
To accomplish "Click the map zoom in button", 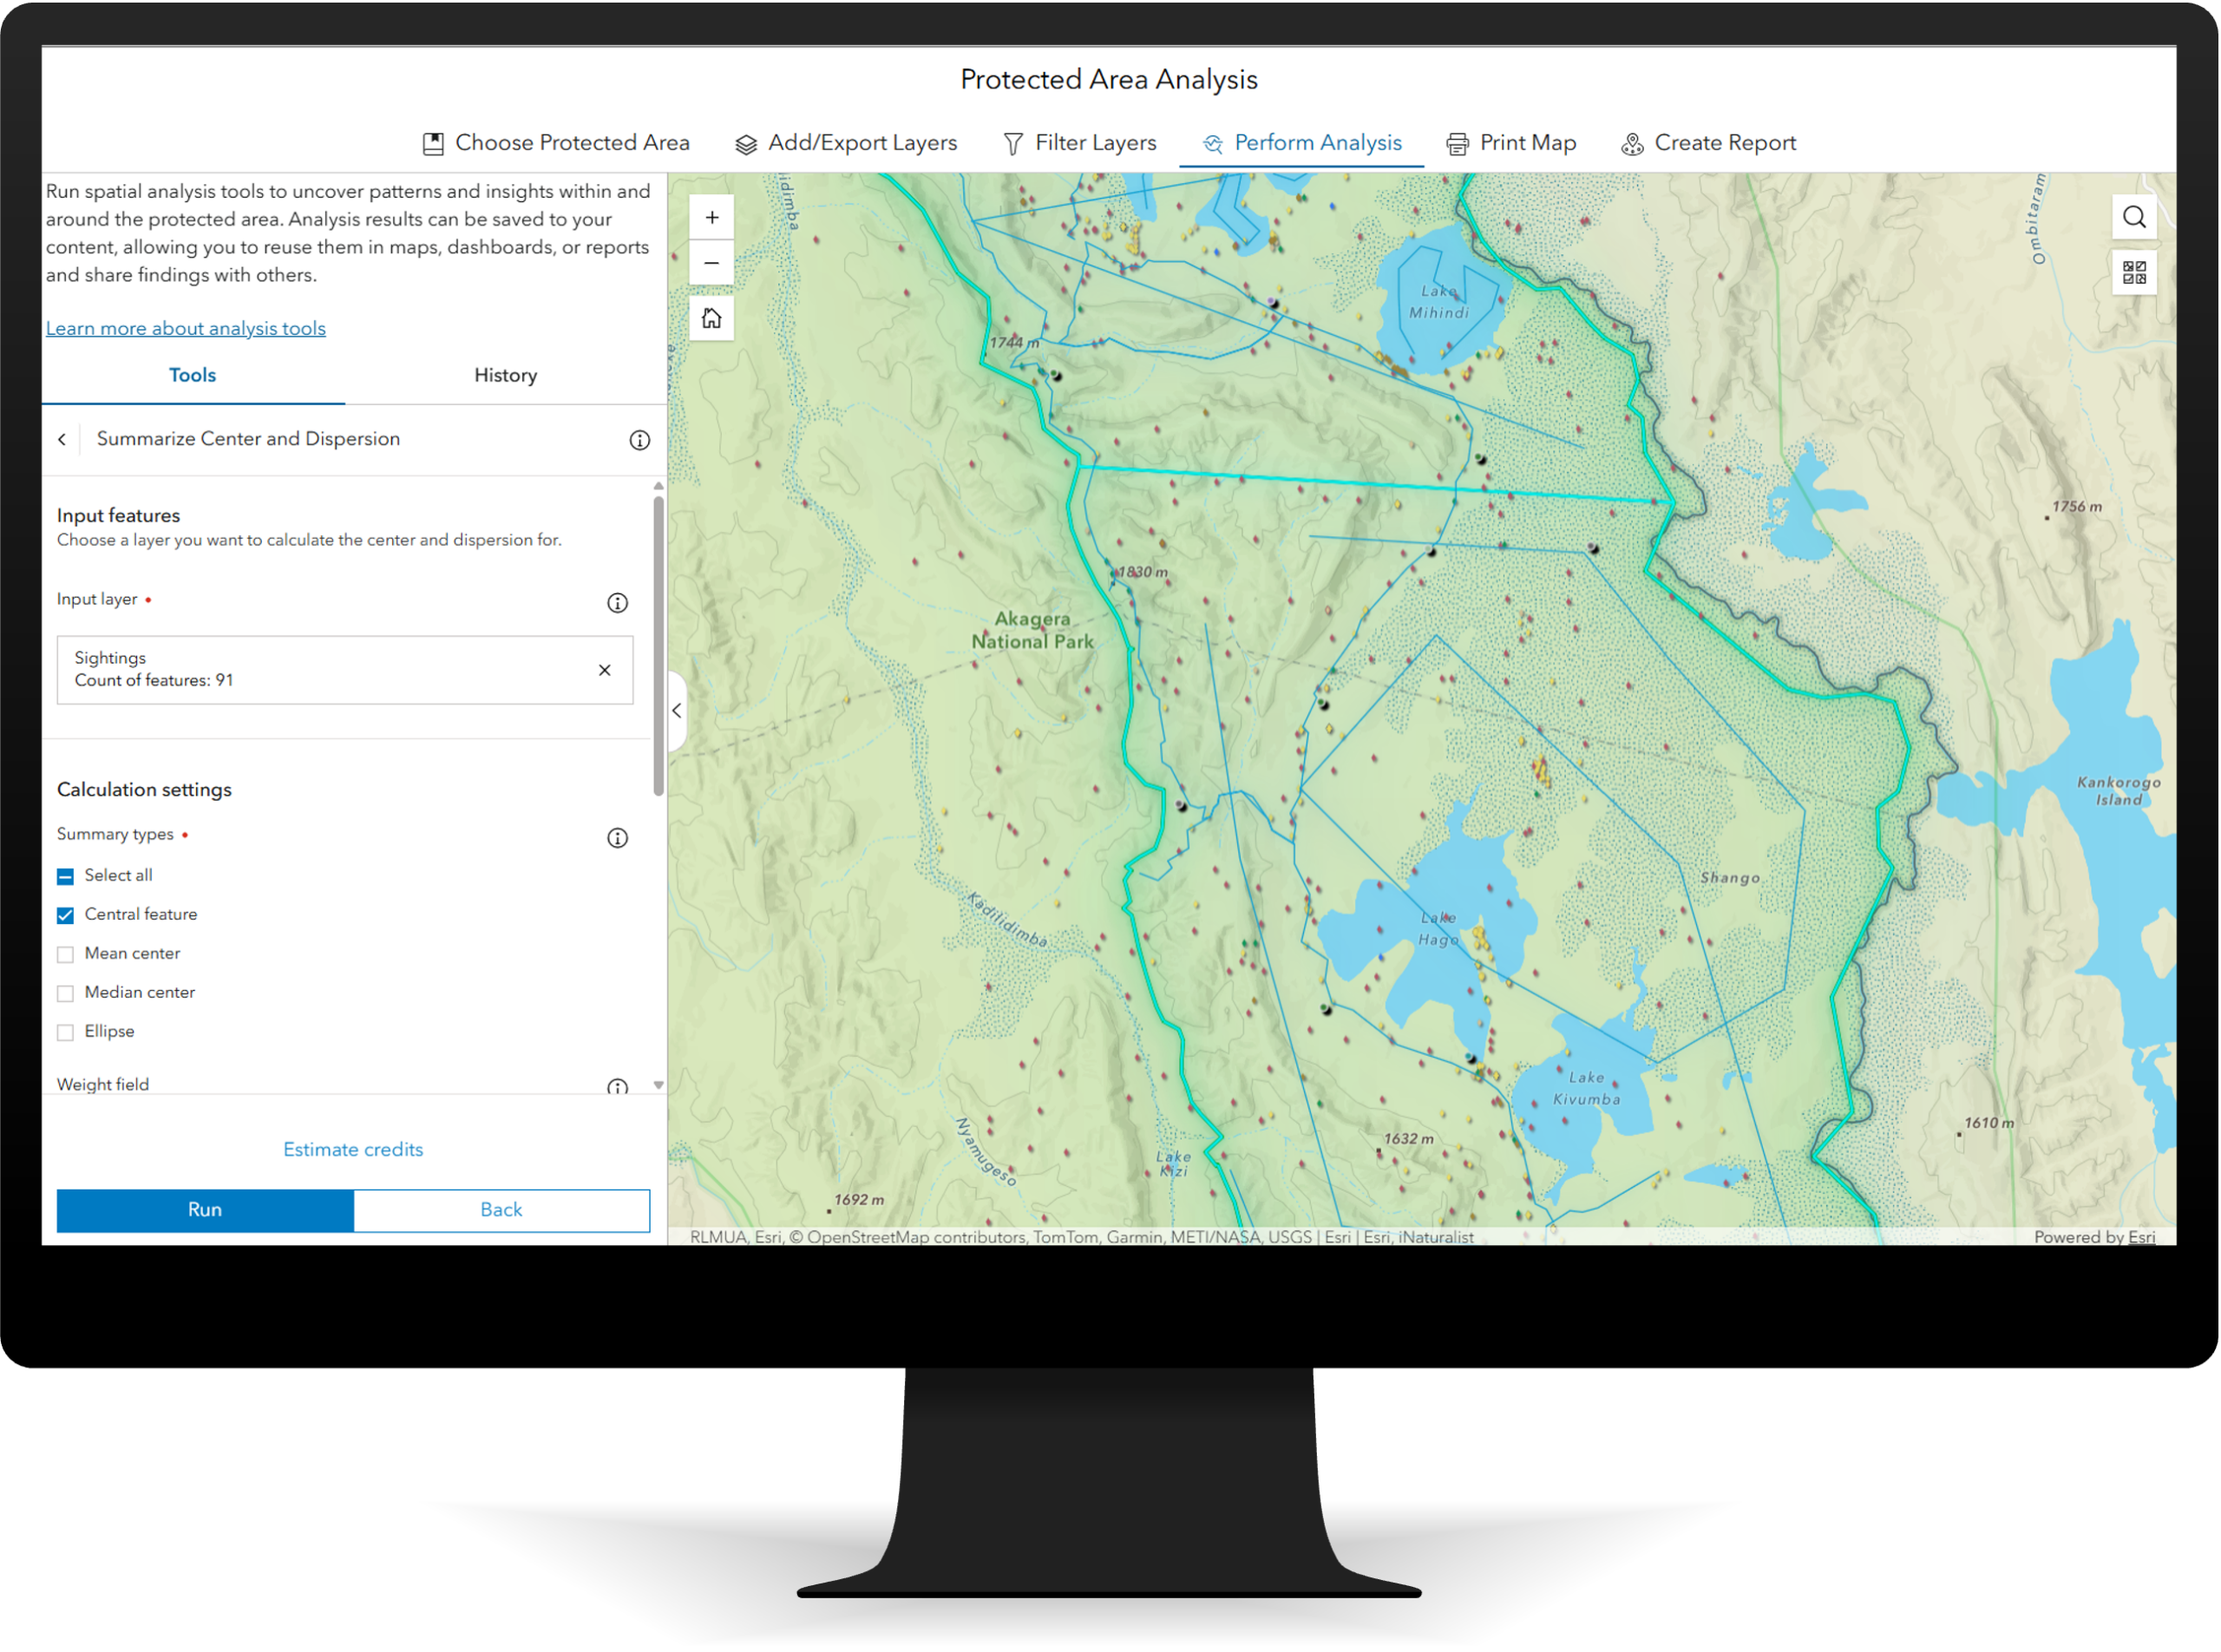I will tap(712, 216).
